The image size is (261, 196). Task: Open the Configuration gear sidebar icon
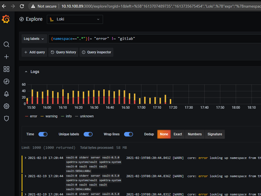tap(6, 106)
